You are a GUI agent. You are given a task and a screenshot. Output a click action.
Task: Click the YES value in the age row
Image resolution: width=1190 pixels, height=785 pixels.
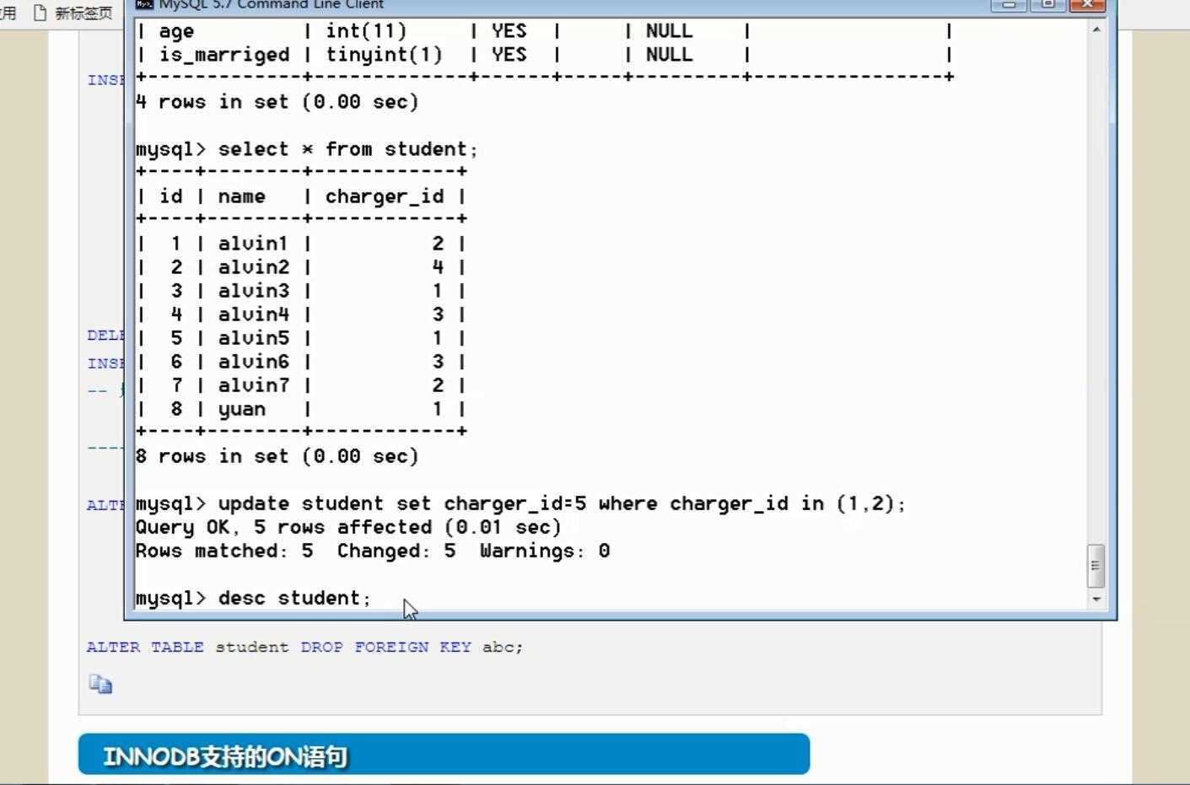click(x=509, y=31)
